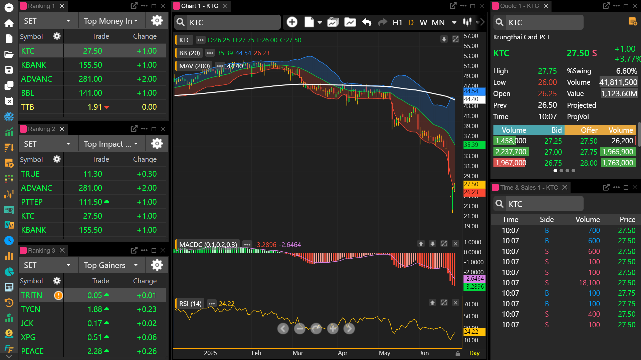Pop out the Chart 1 - KTC panel
The width and height of the screenshot is (641, 360).
453,6
